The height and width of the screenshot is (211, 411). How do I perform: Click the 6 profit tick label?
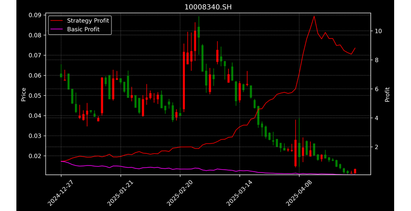coord(376,89)
